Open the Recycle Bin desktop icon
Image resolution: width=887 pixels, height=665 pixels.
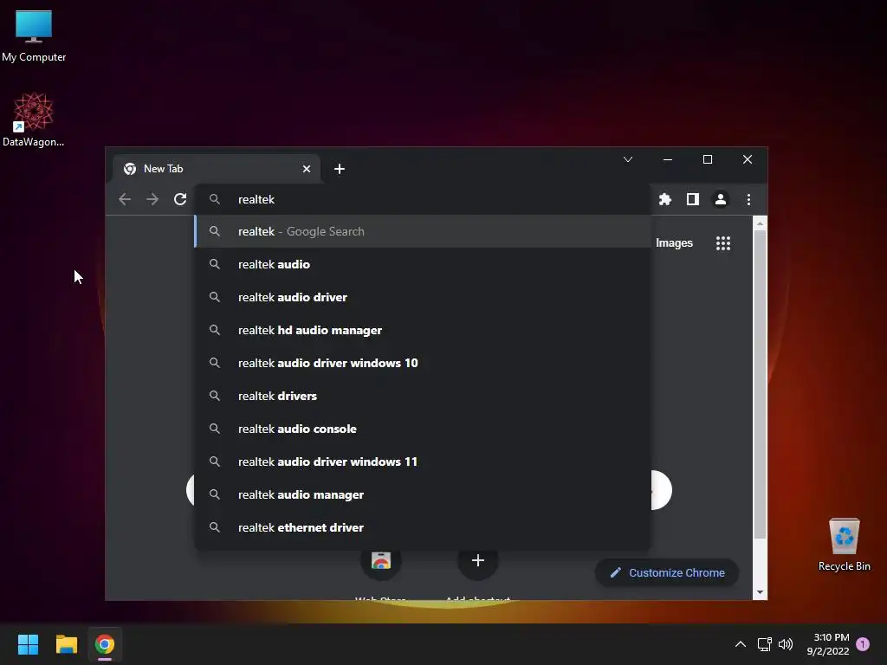844,544
